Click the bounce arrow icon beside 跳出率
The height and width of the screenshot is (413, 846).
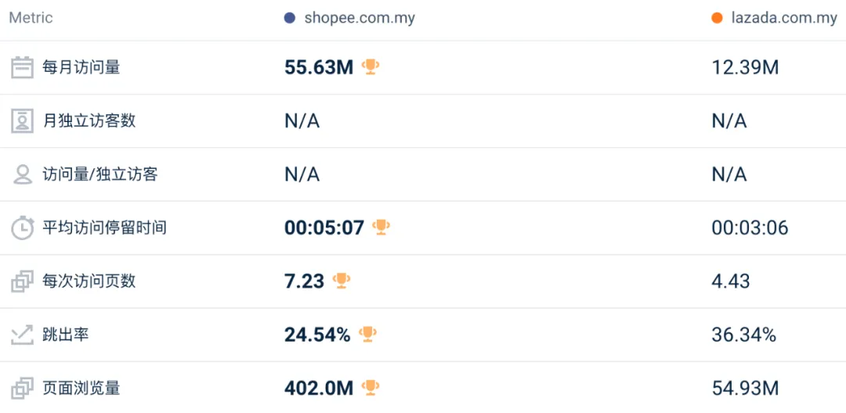[x=22, y=335]
